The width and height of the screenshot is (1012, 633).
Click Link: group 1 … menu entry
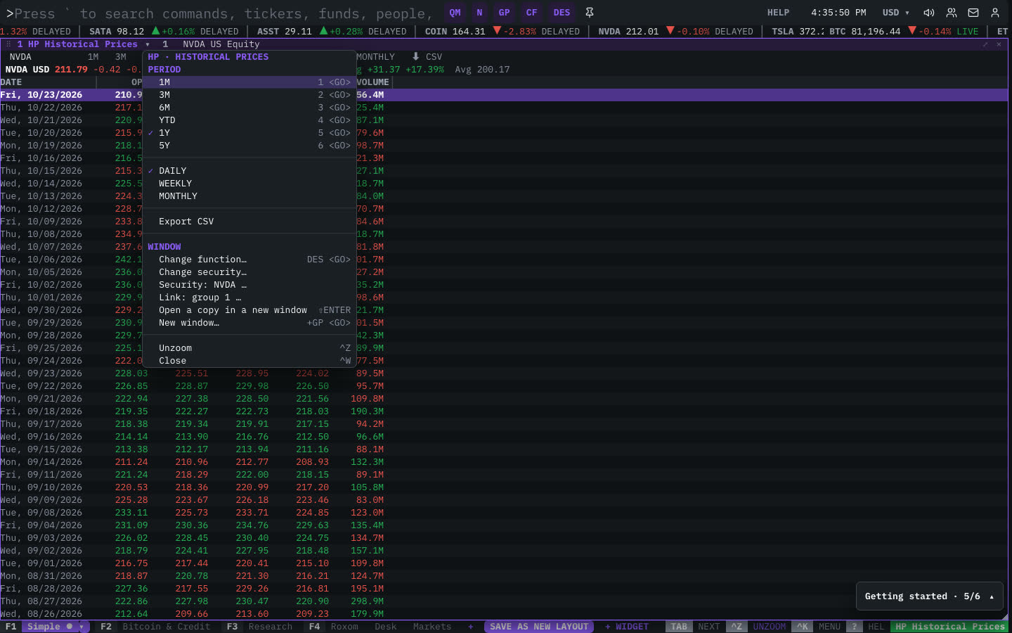point(249,298)
